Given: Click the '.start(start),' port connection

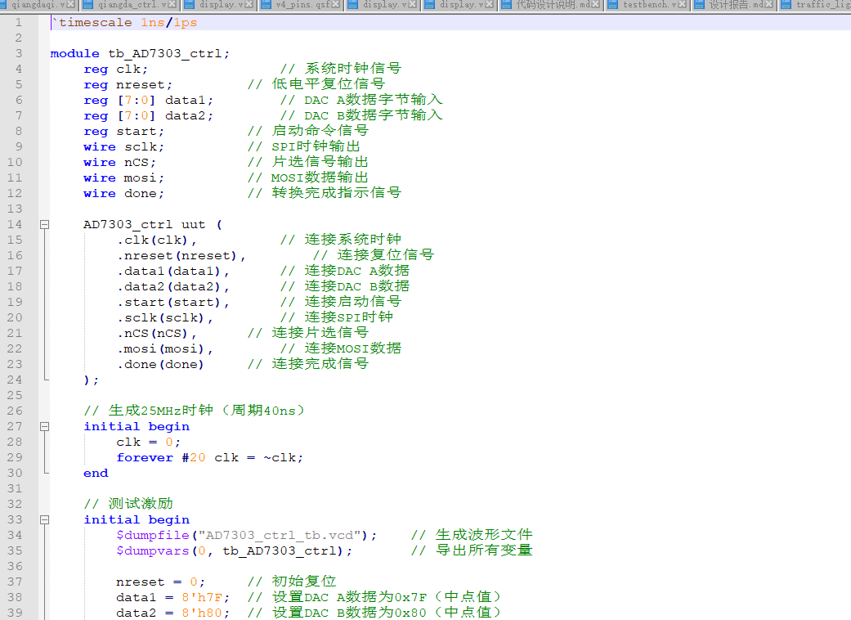Looking at the screenshot, I should (x=173, y=303).
